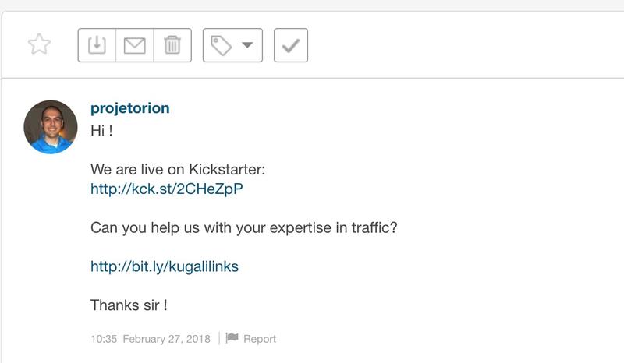624x363 pixels.
Task: Expand the tag dropdown arrow
Action: [x=247, y=45]
